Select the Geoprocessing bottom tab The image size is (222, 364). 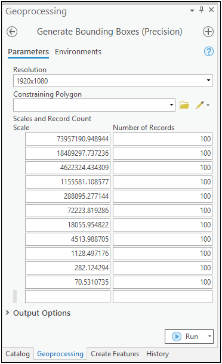point(60,354)
